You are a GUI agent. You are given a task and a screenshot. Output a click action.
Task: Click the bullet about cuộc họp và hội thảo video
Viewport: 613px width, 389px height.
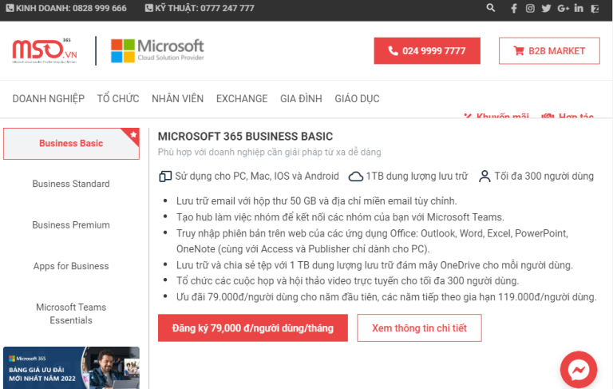(x=347, y=281)
